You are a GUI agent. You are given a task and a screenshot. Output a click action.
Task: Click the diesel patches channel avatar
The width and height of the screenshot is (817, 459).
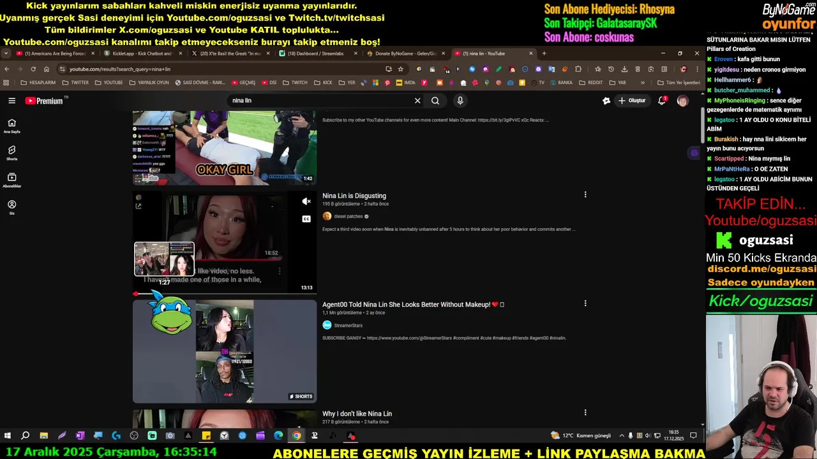click(327, 216)
